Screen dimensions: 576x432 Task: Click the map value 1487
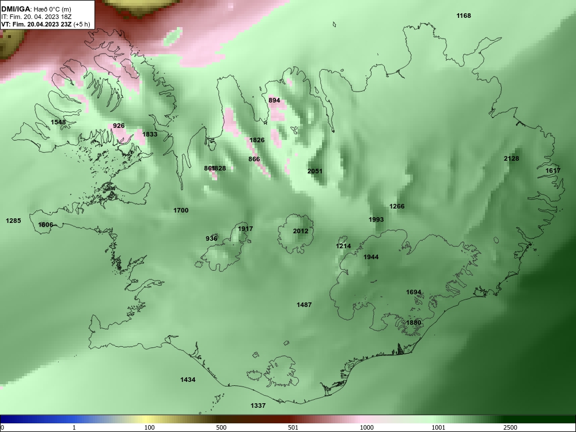(x=304, y=305)
